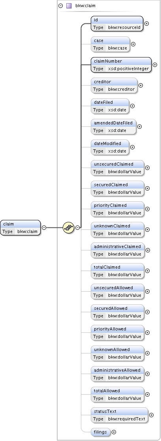Image resolution: width=161 pixels, height=441 pixels.
Task: Select the administrativeAllowed element
Action: tap(118, 374)
